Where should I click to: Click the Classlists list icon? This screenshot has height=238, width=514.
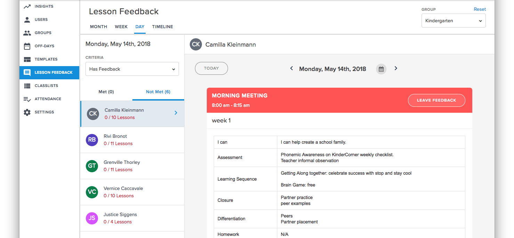click(x=27, y=86)
